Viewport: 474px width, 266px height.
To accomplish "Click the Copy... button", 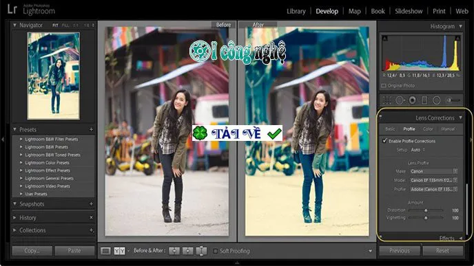I will point(32,251).
